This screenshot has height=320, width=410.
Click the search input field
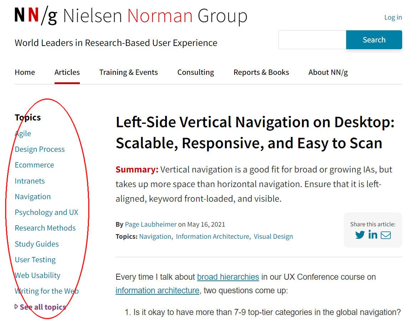[x=312, y=40]
